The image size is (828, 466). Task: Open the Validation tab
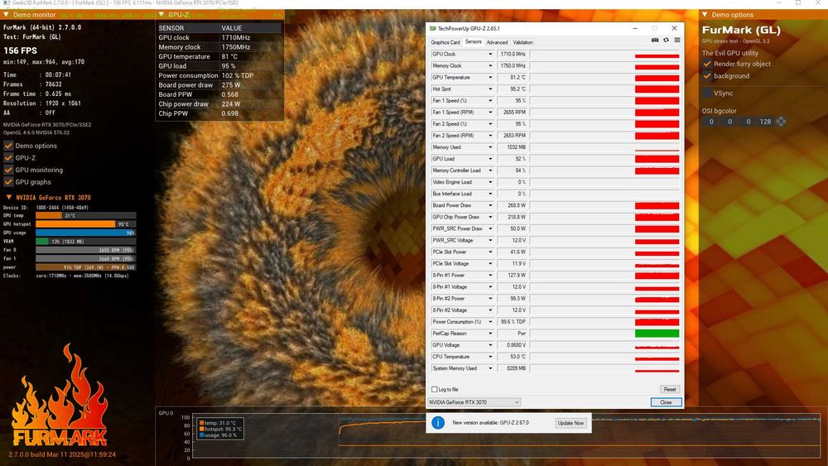tap(522, 42)
